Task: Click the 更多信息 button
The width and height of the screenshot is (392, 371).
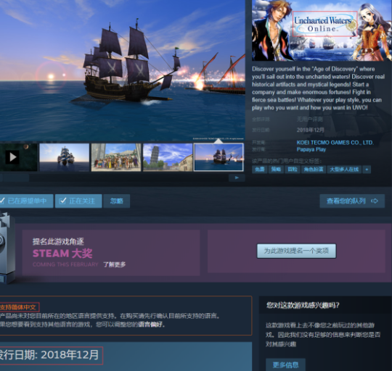Action: pyautogui.click(x=285, y=365)
